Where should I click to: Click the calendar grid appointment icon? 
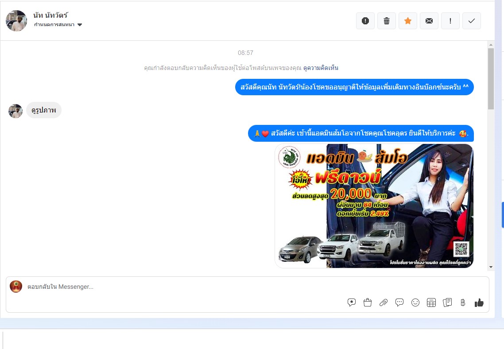tap(431, 302)
